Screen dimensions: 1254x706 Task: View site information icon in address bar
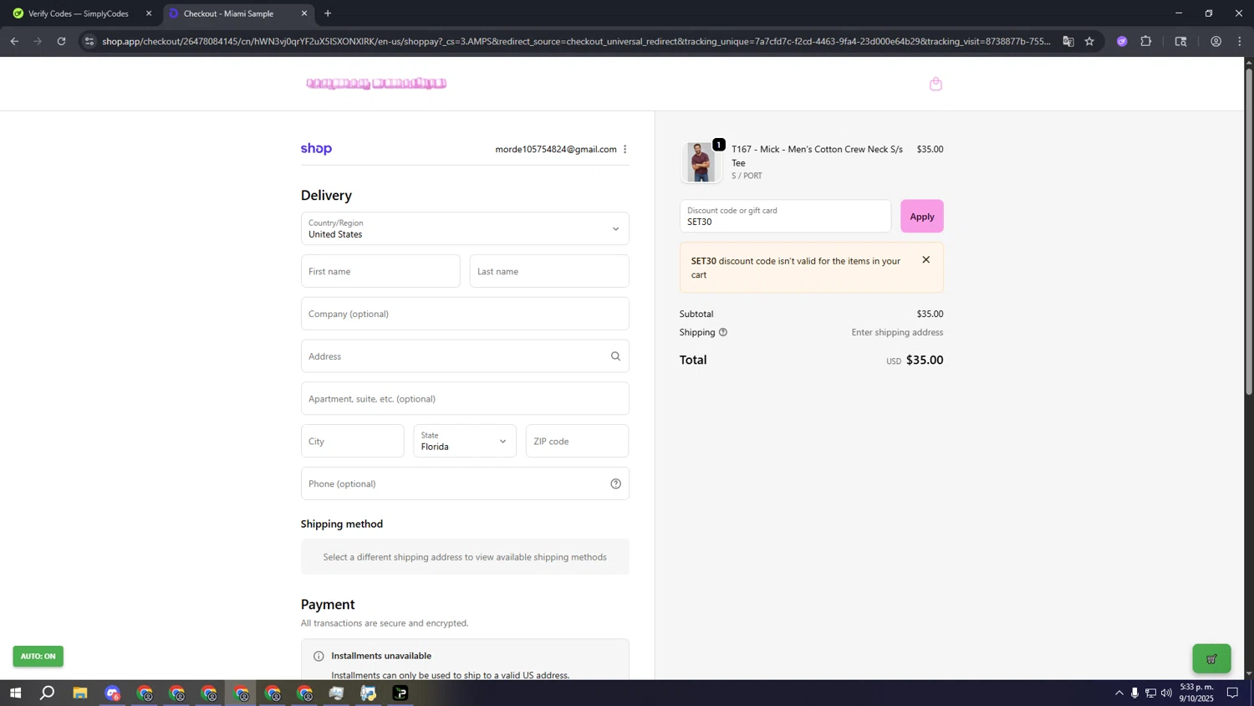click(89, 41)
